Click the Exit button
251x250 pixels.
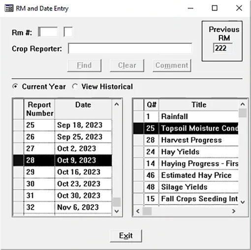126,236
